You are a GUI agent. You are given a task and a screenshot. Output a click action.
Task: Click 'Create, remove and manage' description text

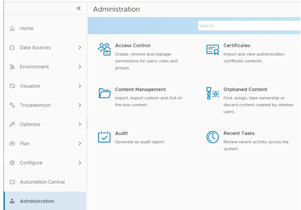pyautogui.click(x=143, y=54)
